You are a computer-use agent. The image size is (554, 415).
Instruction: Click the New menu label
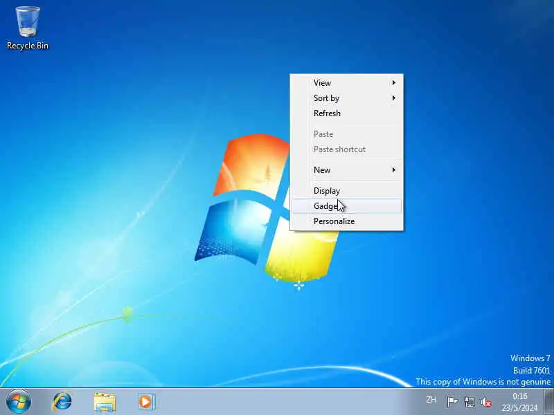click(x=322, y=169)
